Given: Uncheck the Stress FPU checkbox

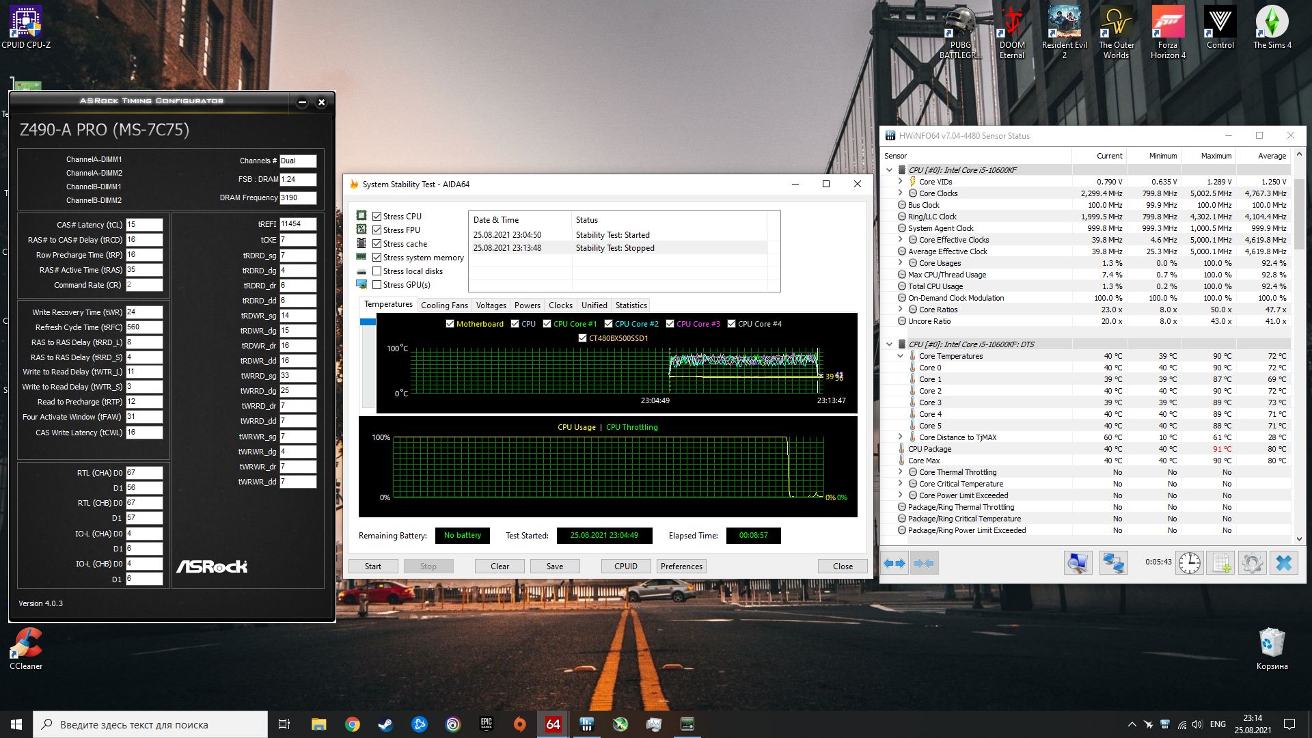Looking at the screenshot, I should pos(377,230).
